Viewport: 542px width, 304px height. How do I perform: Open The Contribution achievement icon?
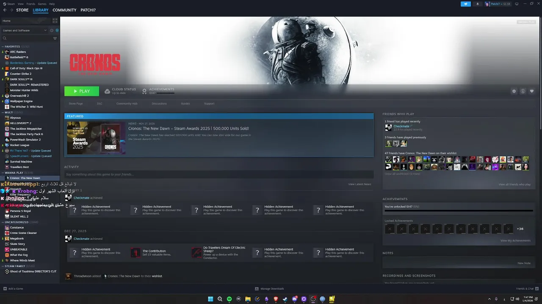(x=135, y=253)
